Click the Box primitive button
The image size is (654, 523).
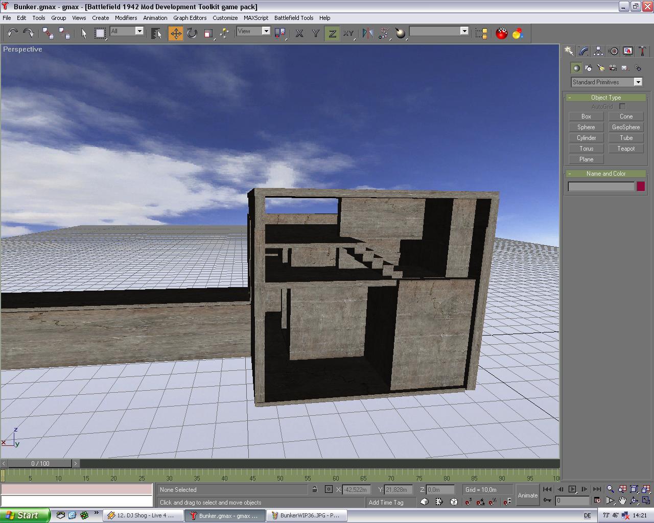click(x=586, y=116)
